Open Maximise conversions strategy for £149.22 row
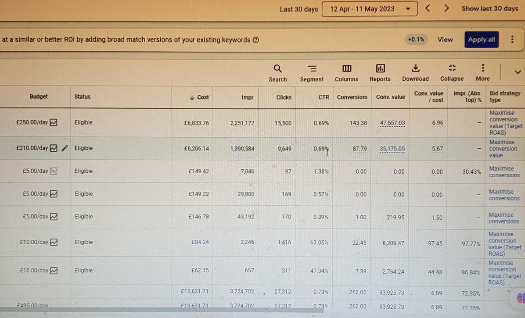Image resolution: width=525 pixels, height=318 pixels. tap(504, 195)
